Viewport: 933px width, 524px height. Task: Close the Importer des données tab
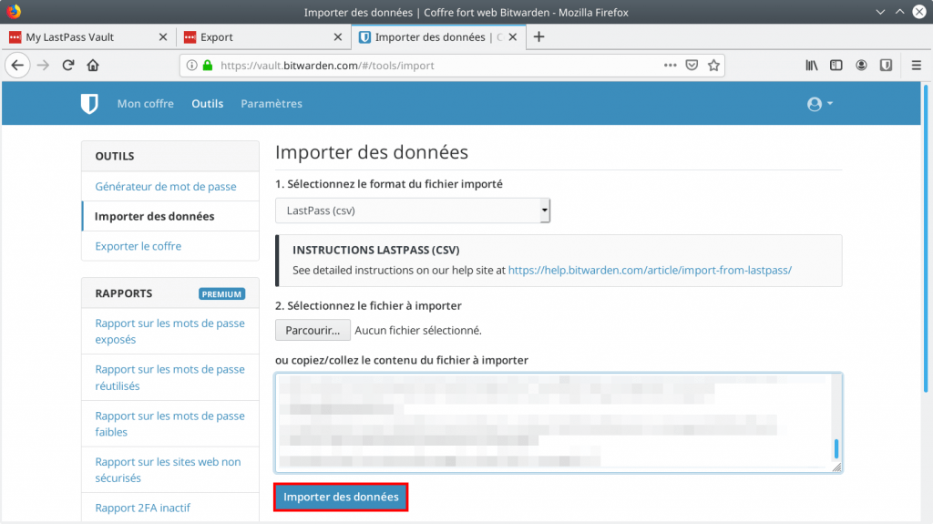click(513, 37)
